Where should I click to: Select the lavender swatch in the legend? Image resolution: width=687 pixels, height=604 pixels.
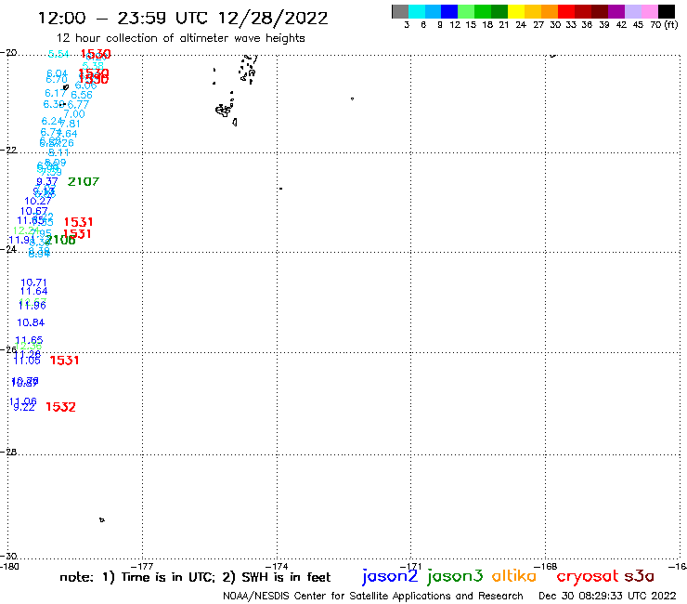pyautogui.click(x=632, y=11)
